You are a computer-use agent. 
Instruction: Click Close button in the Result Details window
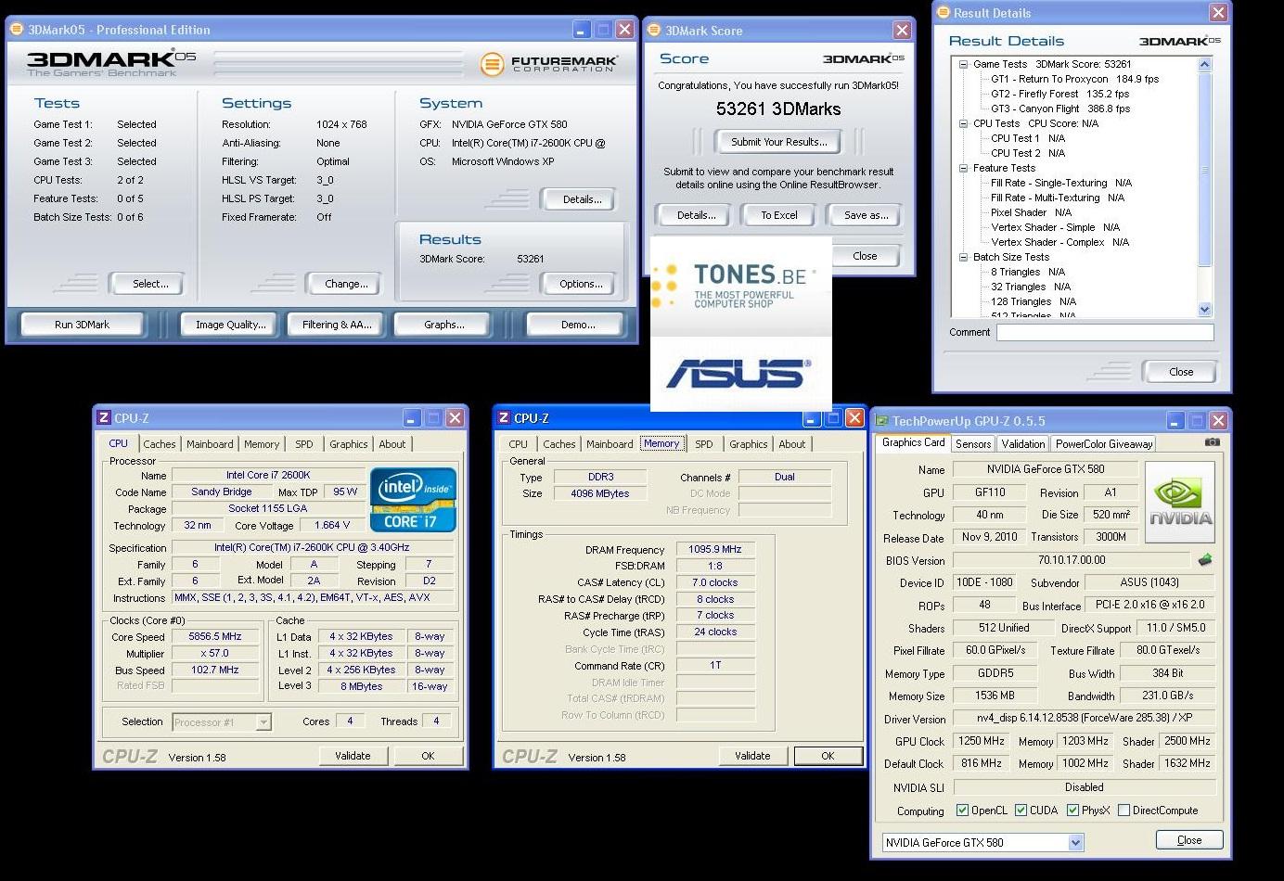point(1181,372)
